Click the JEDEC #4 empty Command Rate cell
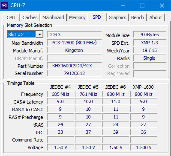The image size is (171, 156). pos(60,140)
